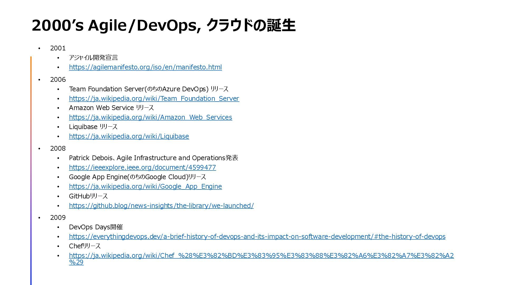Open the Amazon Web Services Wikipedia link

[x=150, y=117]
